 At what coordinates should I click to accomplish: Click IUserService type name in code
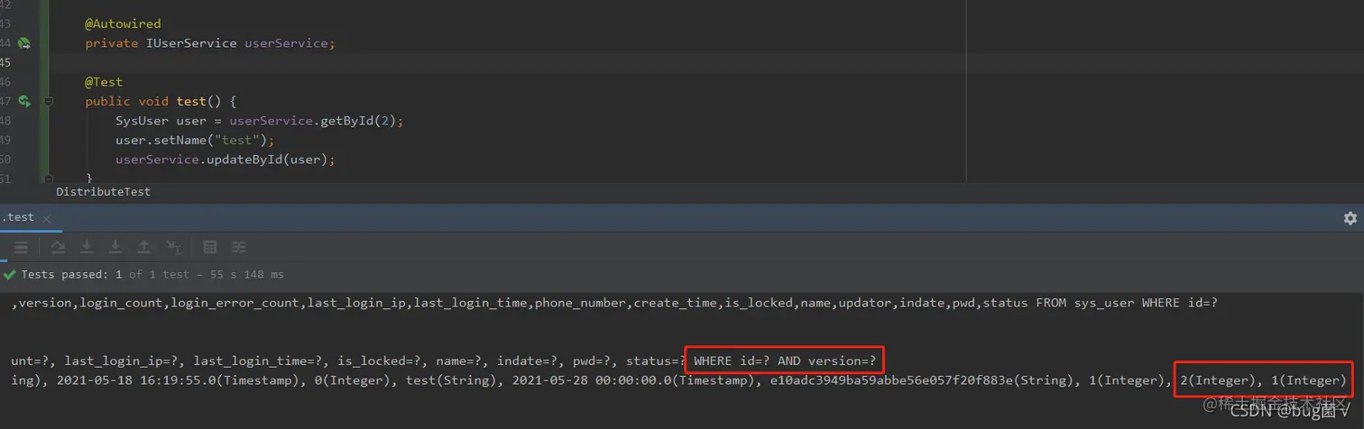tap(191, 43)
